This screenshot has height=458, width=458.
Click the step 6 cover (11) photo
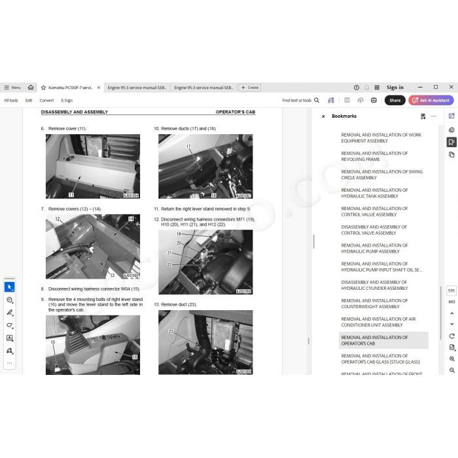coord(93,166)
